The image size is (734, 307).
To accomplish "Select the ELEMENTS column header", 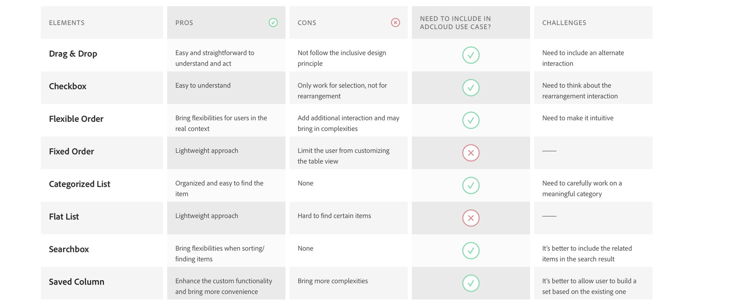I will (67, 23).
